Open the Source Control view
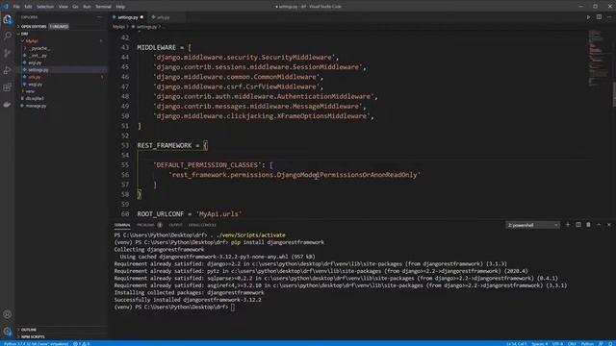 click(x=7, y=54)
